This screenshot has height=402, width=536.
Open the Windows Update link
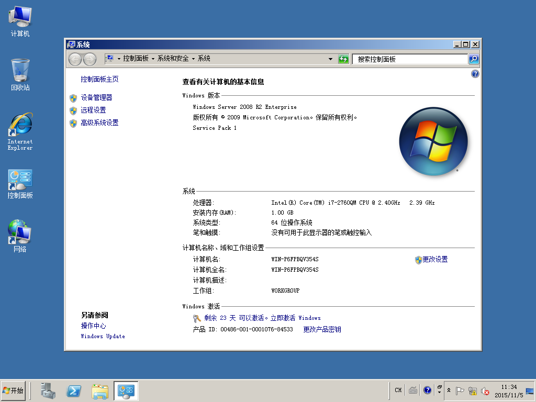(103, 337)
